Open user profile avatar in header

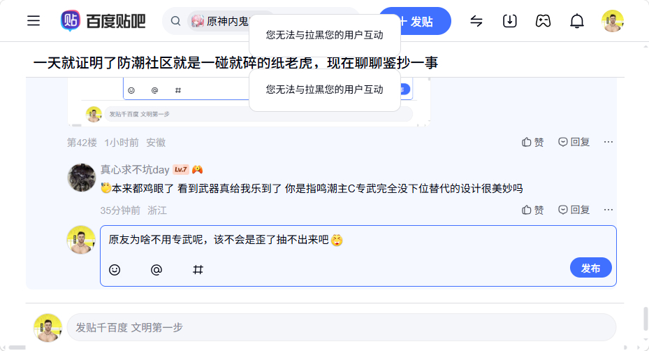(x=612, y=21)
